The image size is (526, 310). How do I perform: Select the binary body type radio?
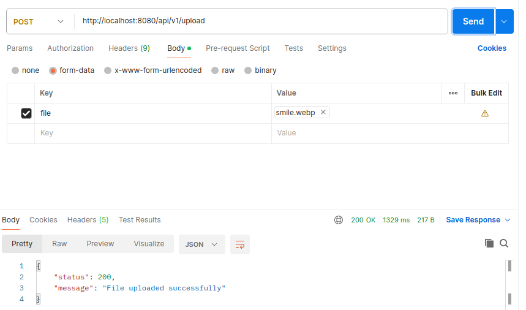[x=248, y=70]
